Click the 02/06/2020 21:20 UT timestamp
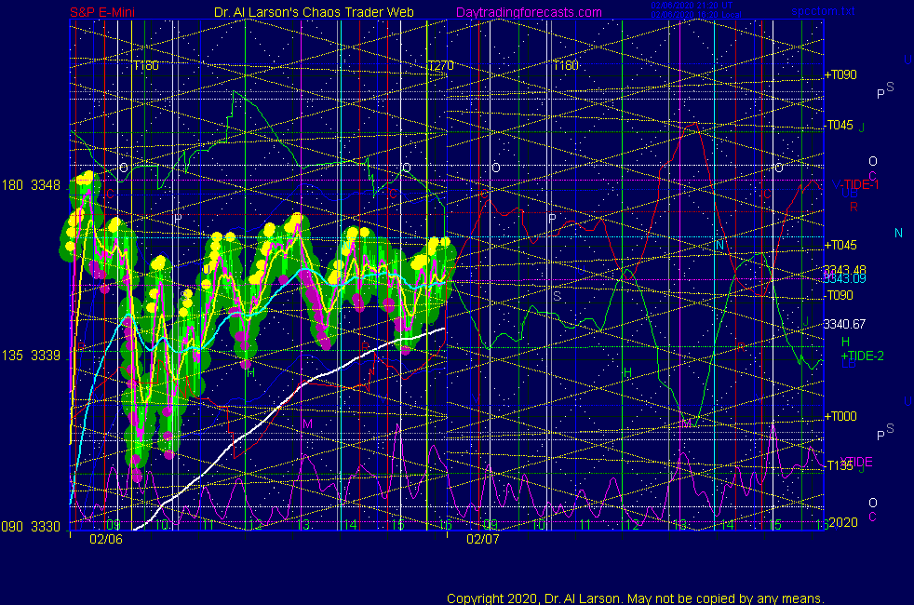Screen dimensions: 914x605 [x=692, y=6]
